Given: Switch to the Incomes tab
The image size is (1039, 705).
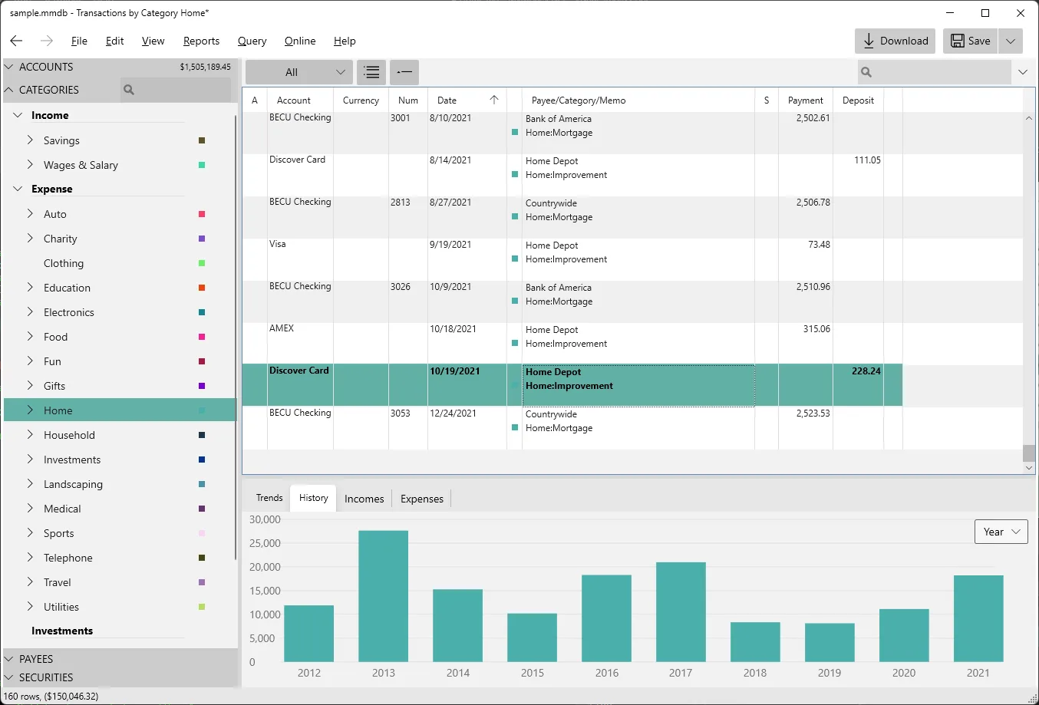Looking at the screenshot, I should click(x=364, y=499).
